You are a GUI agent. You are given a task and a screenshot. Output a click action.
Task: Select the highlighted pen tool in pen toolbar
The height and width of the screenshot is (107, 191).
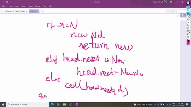[x=188, y=13]
